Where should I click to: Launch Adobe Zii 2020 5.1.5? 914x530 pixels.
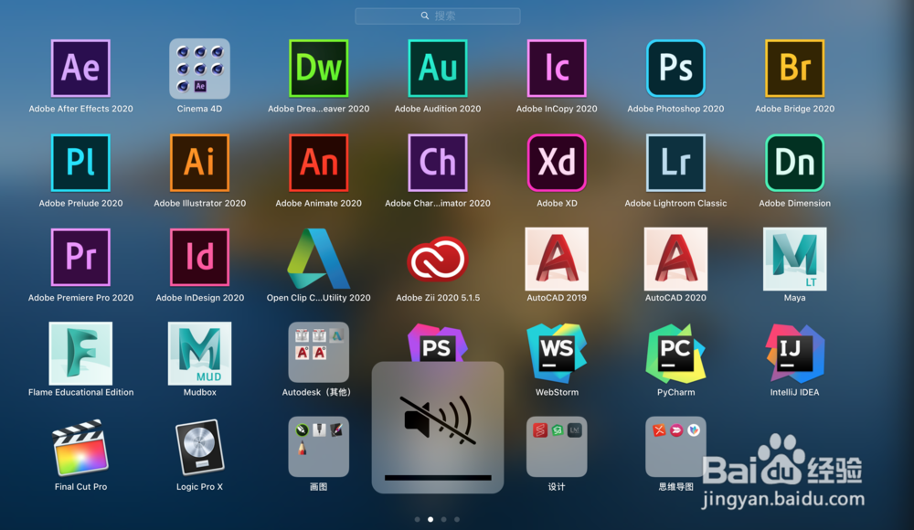pos(438,259)
